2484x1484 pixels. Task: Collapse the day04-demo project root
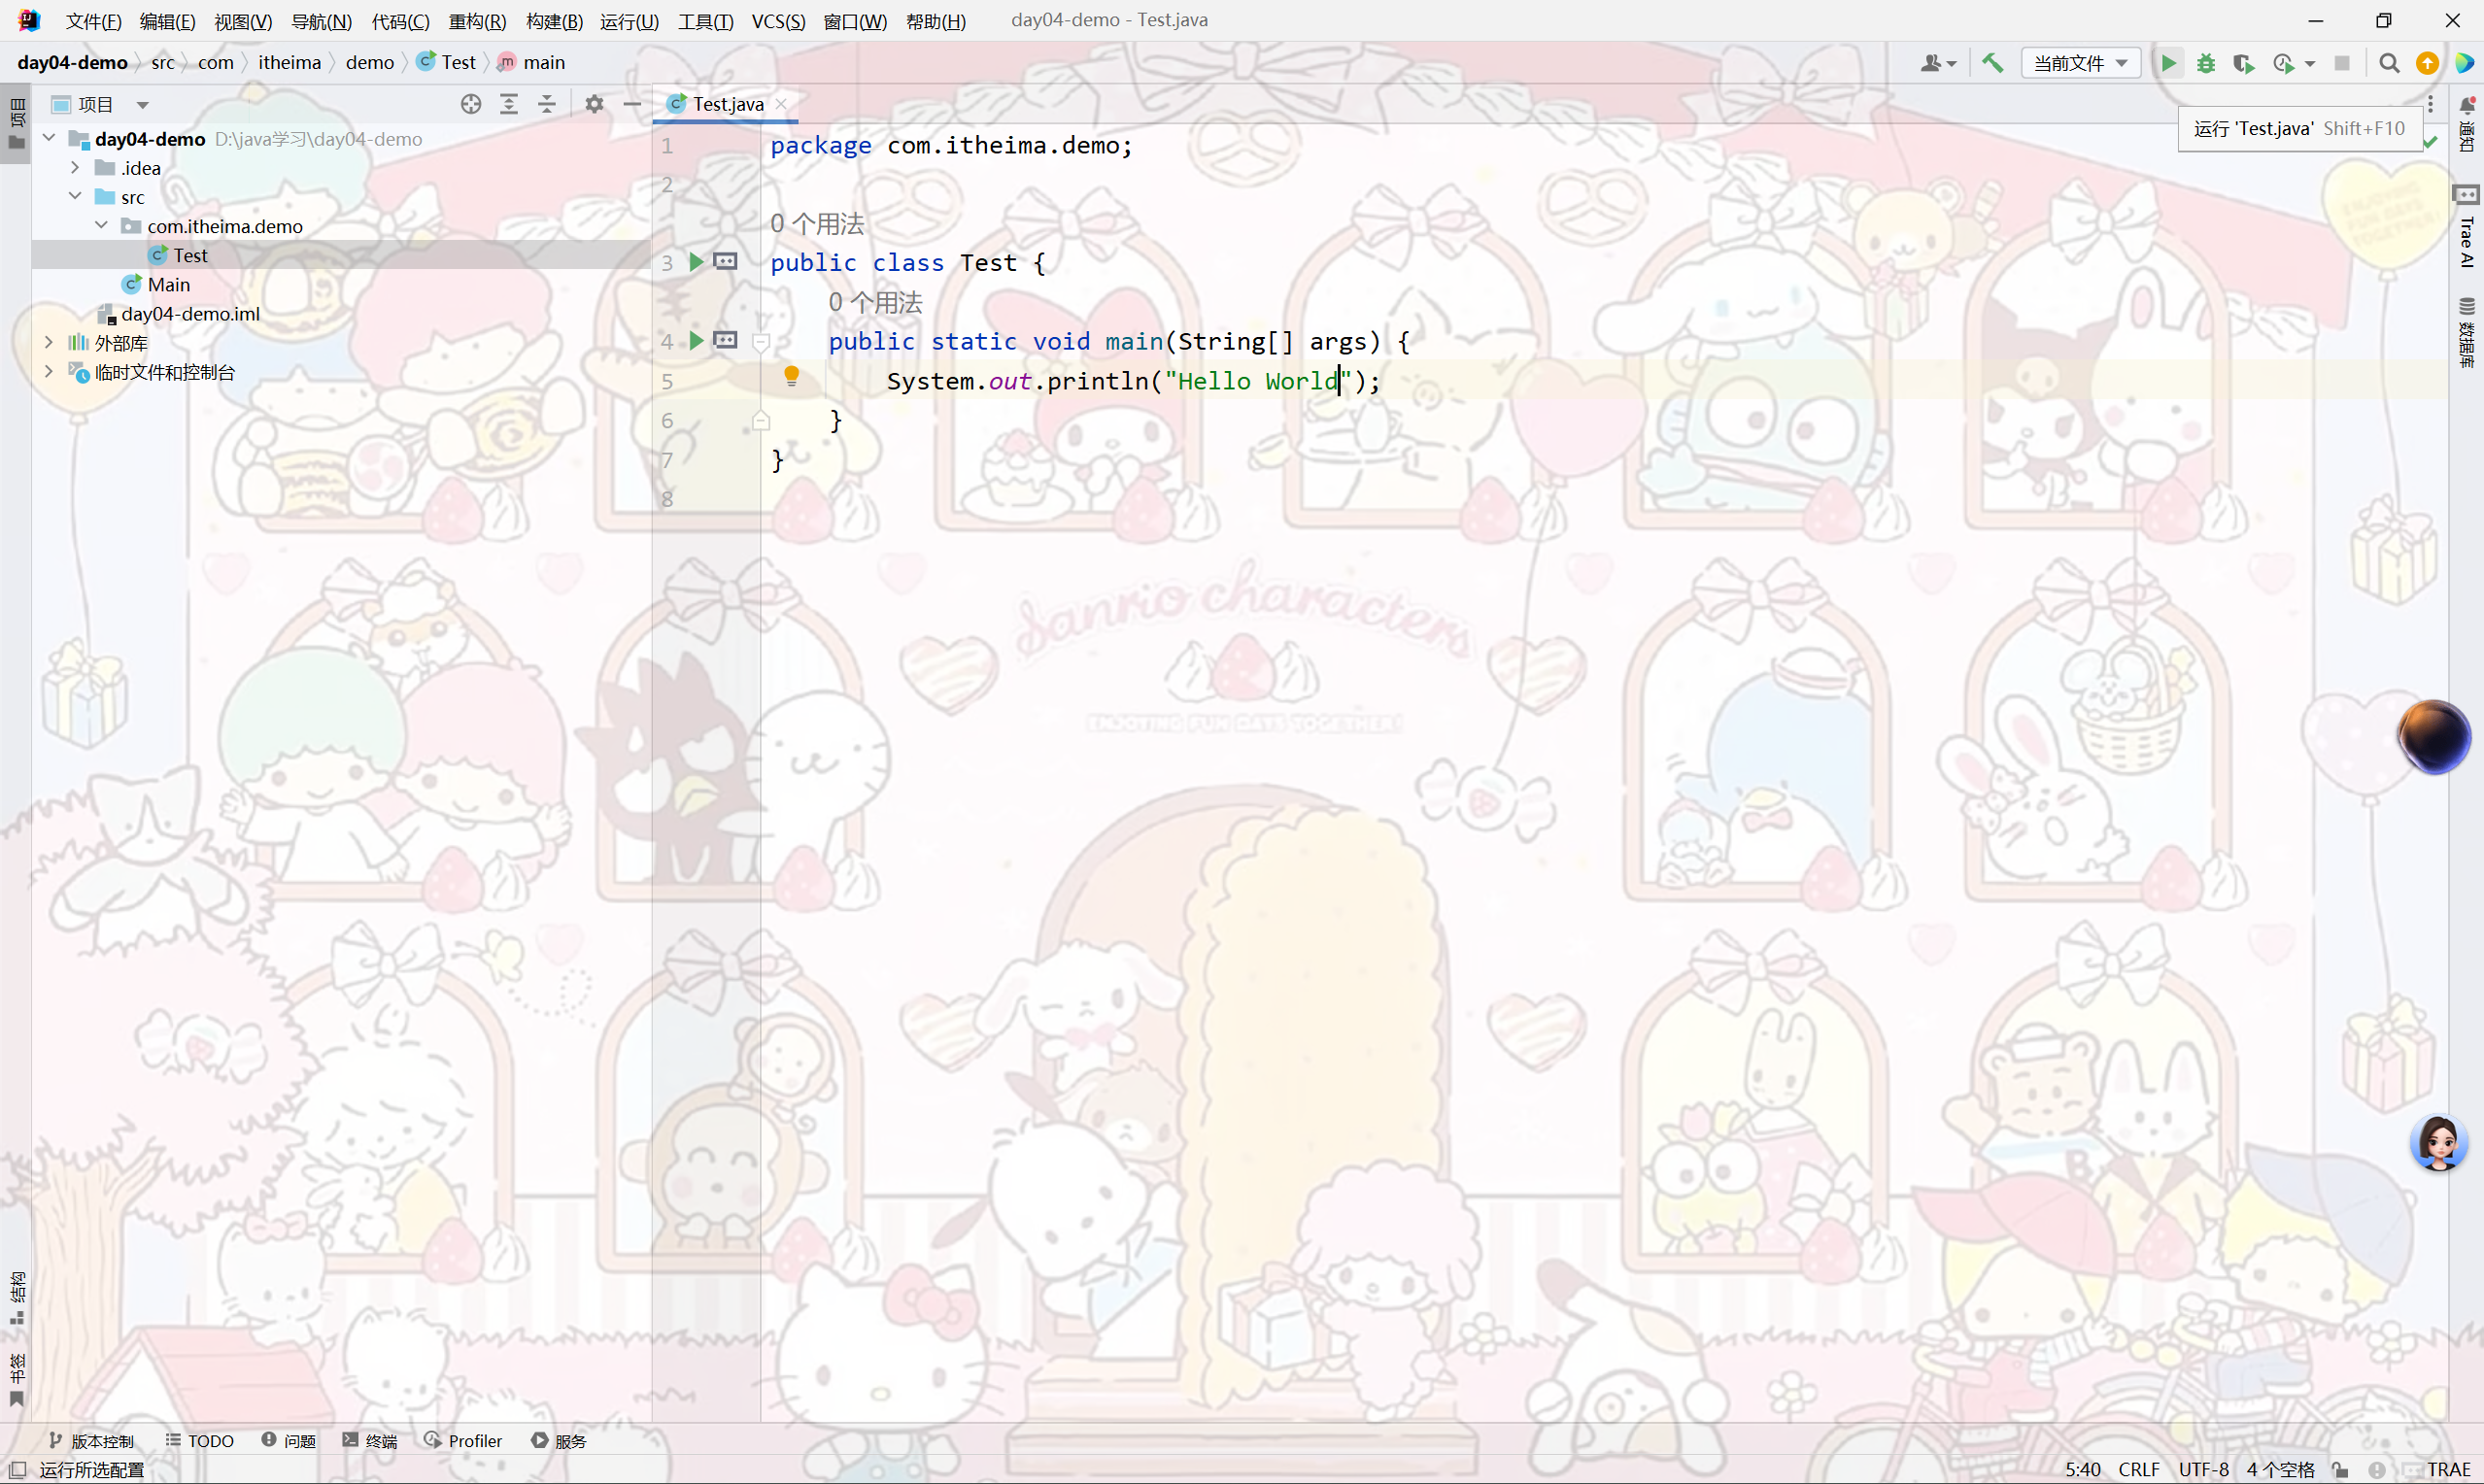click(49, 138)
